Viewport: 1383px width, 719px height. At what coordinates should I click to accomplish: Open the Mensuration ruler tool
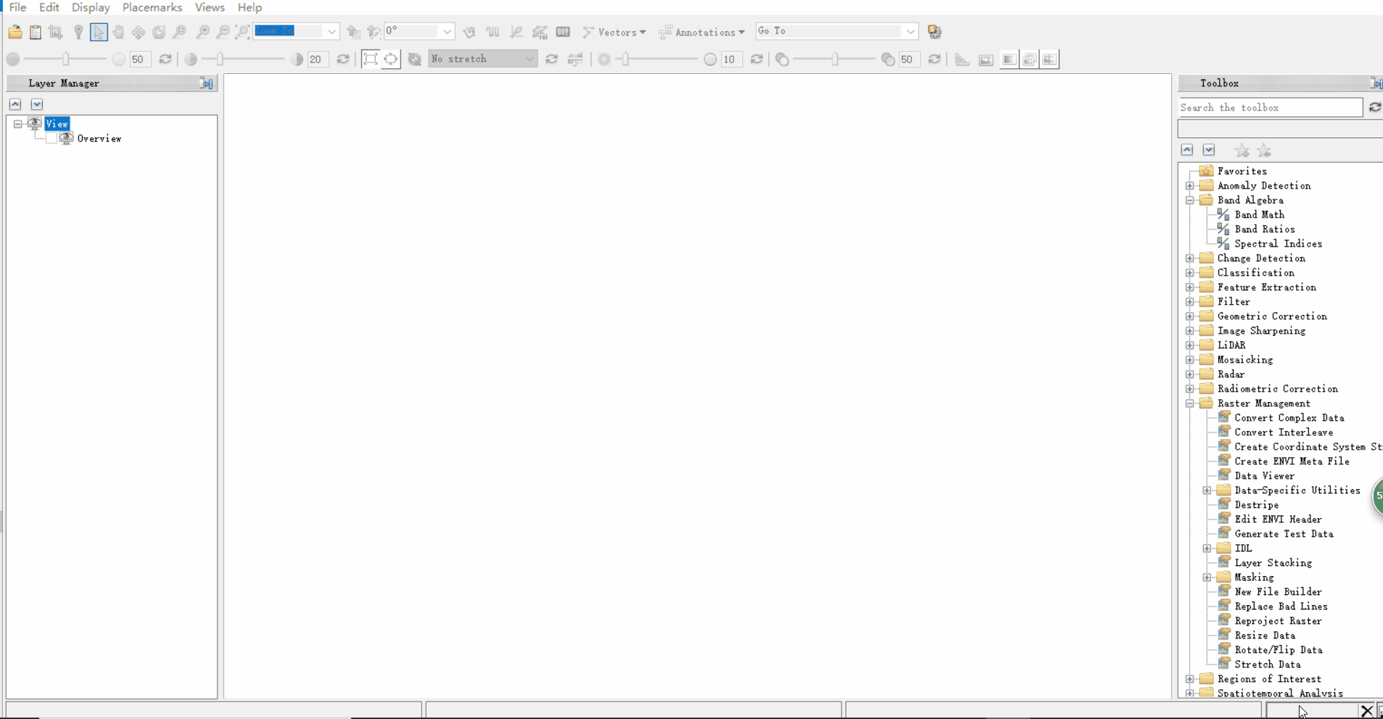962,59
